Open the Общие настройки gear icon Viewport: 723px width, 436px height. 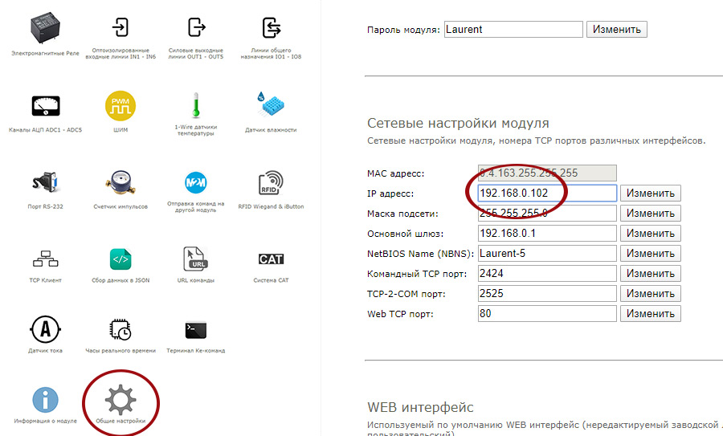pyautogui.click(x=120, y=399)
